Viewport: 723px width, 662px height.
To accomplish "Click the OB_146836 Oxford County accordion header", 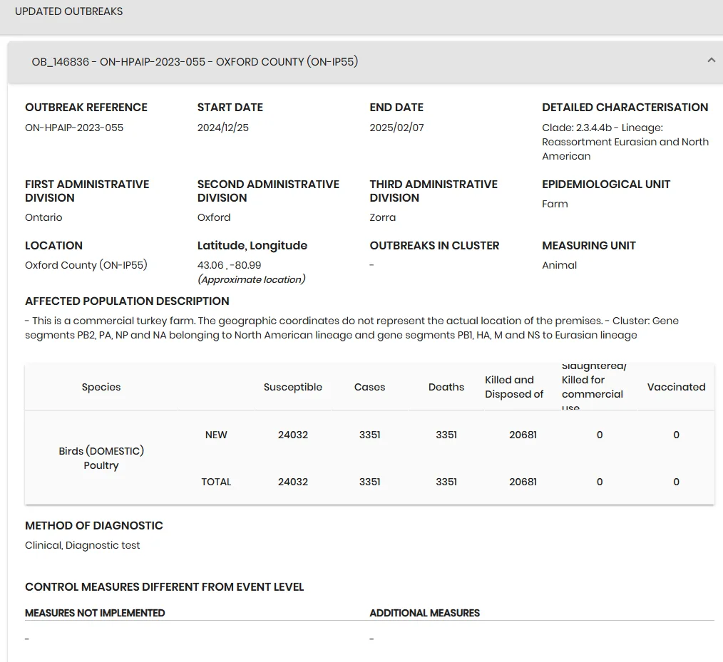I will pos(365,62).
